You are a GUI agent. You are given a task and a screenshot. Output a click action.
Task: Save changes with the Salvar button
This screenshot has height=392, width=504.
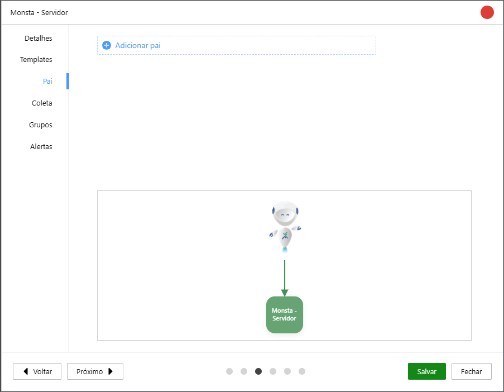(426, 371)
